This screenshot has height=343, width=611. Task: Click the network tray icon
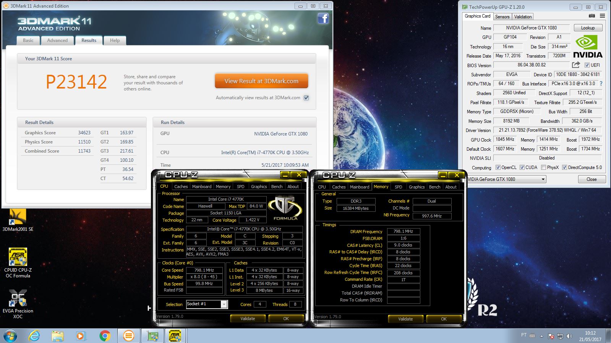[x=560, y=336]
